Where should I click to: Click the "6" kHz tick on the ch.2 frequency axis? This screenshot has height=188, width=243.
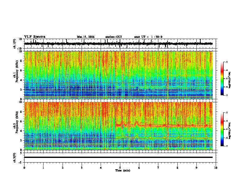(x=21, y=121)
